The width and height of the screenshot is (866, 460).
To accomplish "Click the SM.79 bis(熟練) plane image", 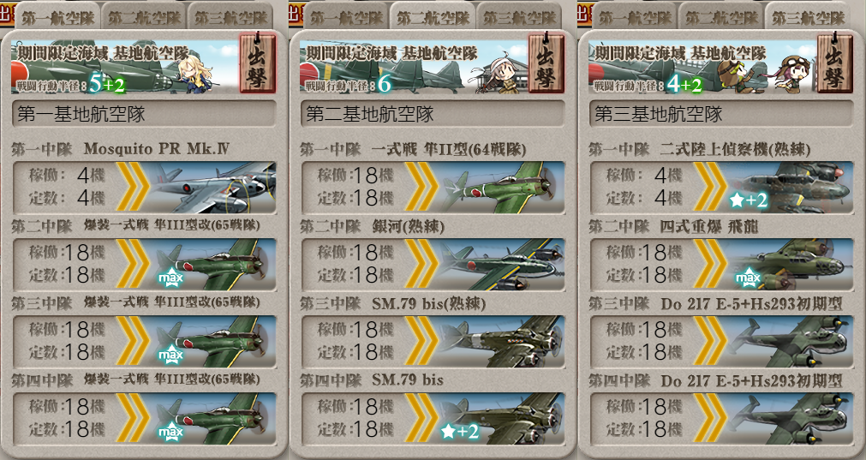I will pyautogui.click(x=501, y=342).
